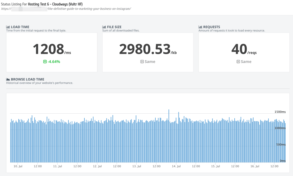293x176 pixels.
Task: Select the Hosting Test 6 – Cloudways title
Action: (55, 4)
